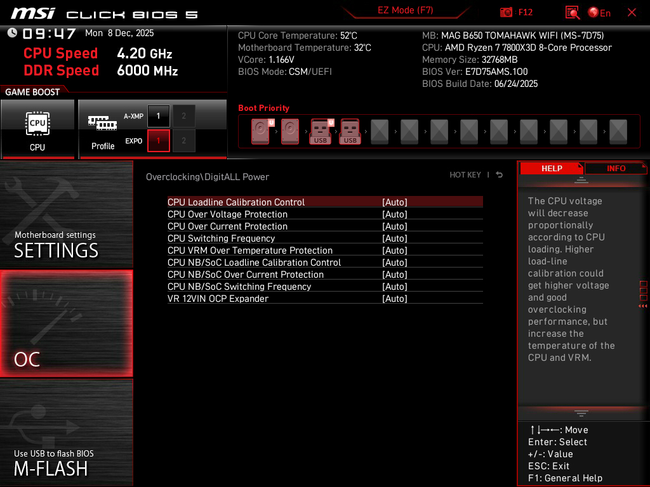Close BIOS with the X icon

point(632,13)
